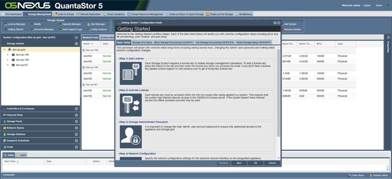392x179 pixels.
Task: Expand the Storage Pools section
Action: tap(76, 121)
